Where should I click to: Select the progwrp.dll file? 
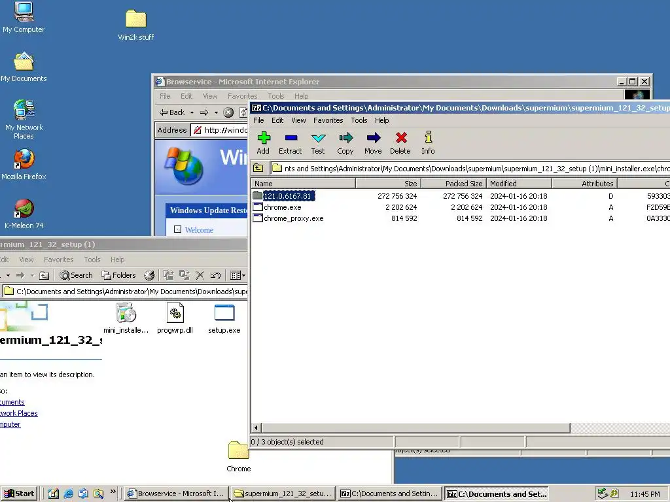pyautogui.click(x=175, y=318)
